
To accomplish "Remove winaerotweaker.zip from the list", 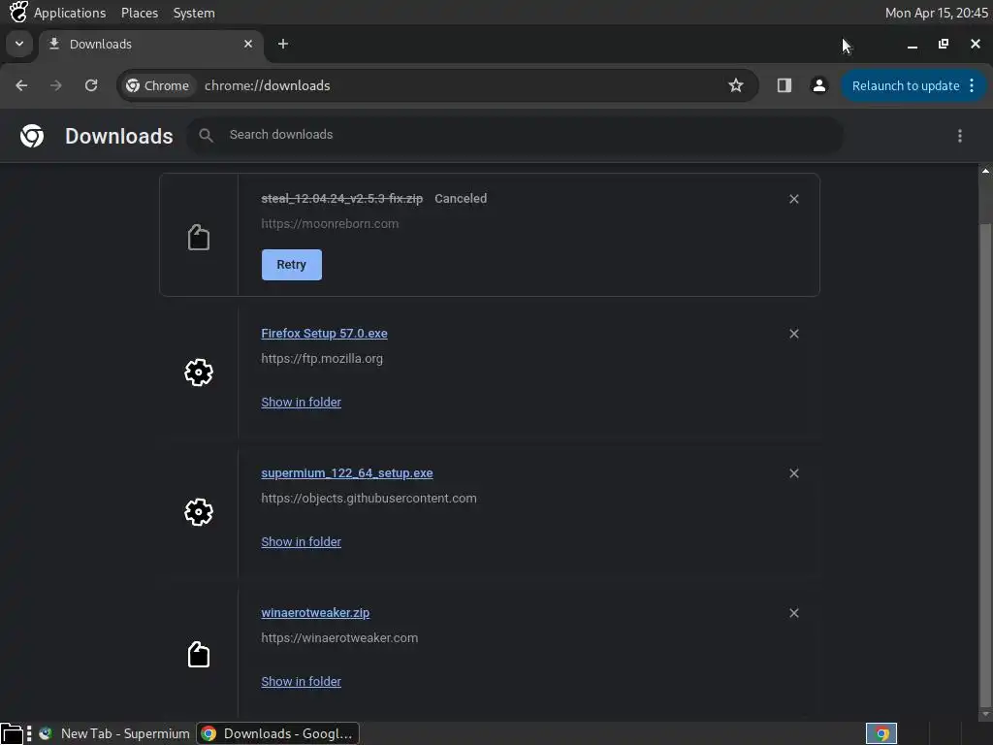I will [x=793, y=613].
